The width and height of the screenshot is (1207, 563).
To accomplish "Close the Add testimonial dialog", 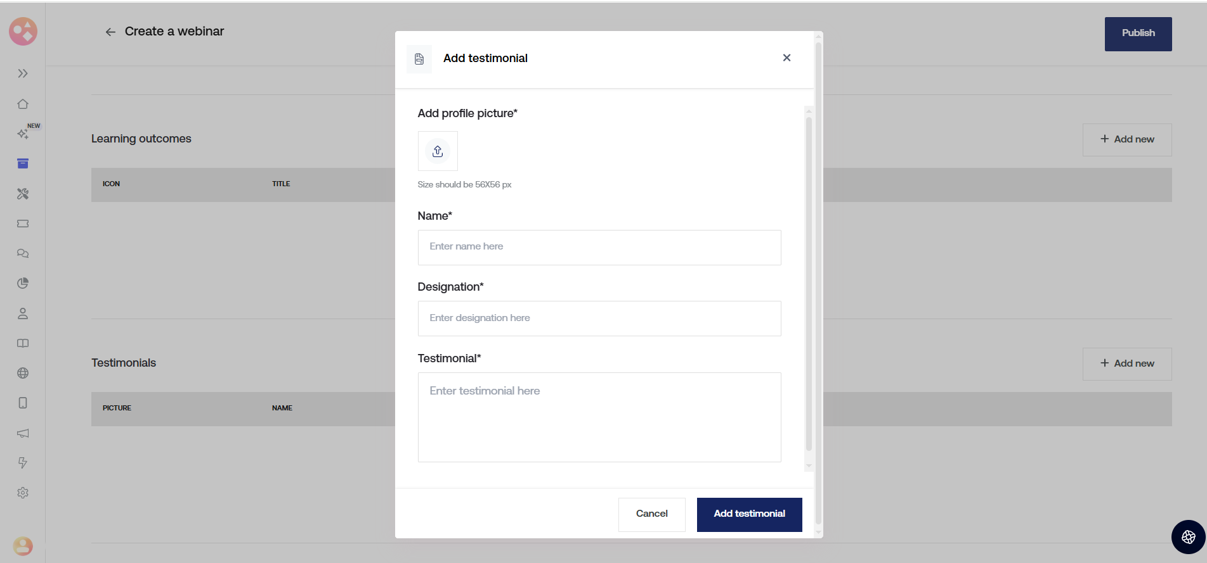I will pos(786,58).
